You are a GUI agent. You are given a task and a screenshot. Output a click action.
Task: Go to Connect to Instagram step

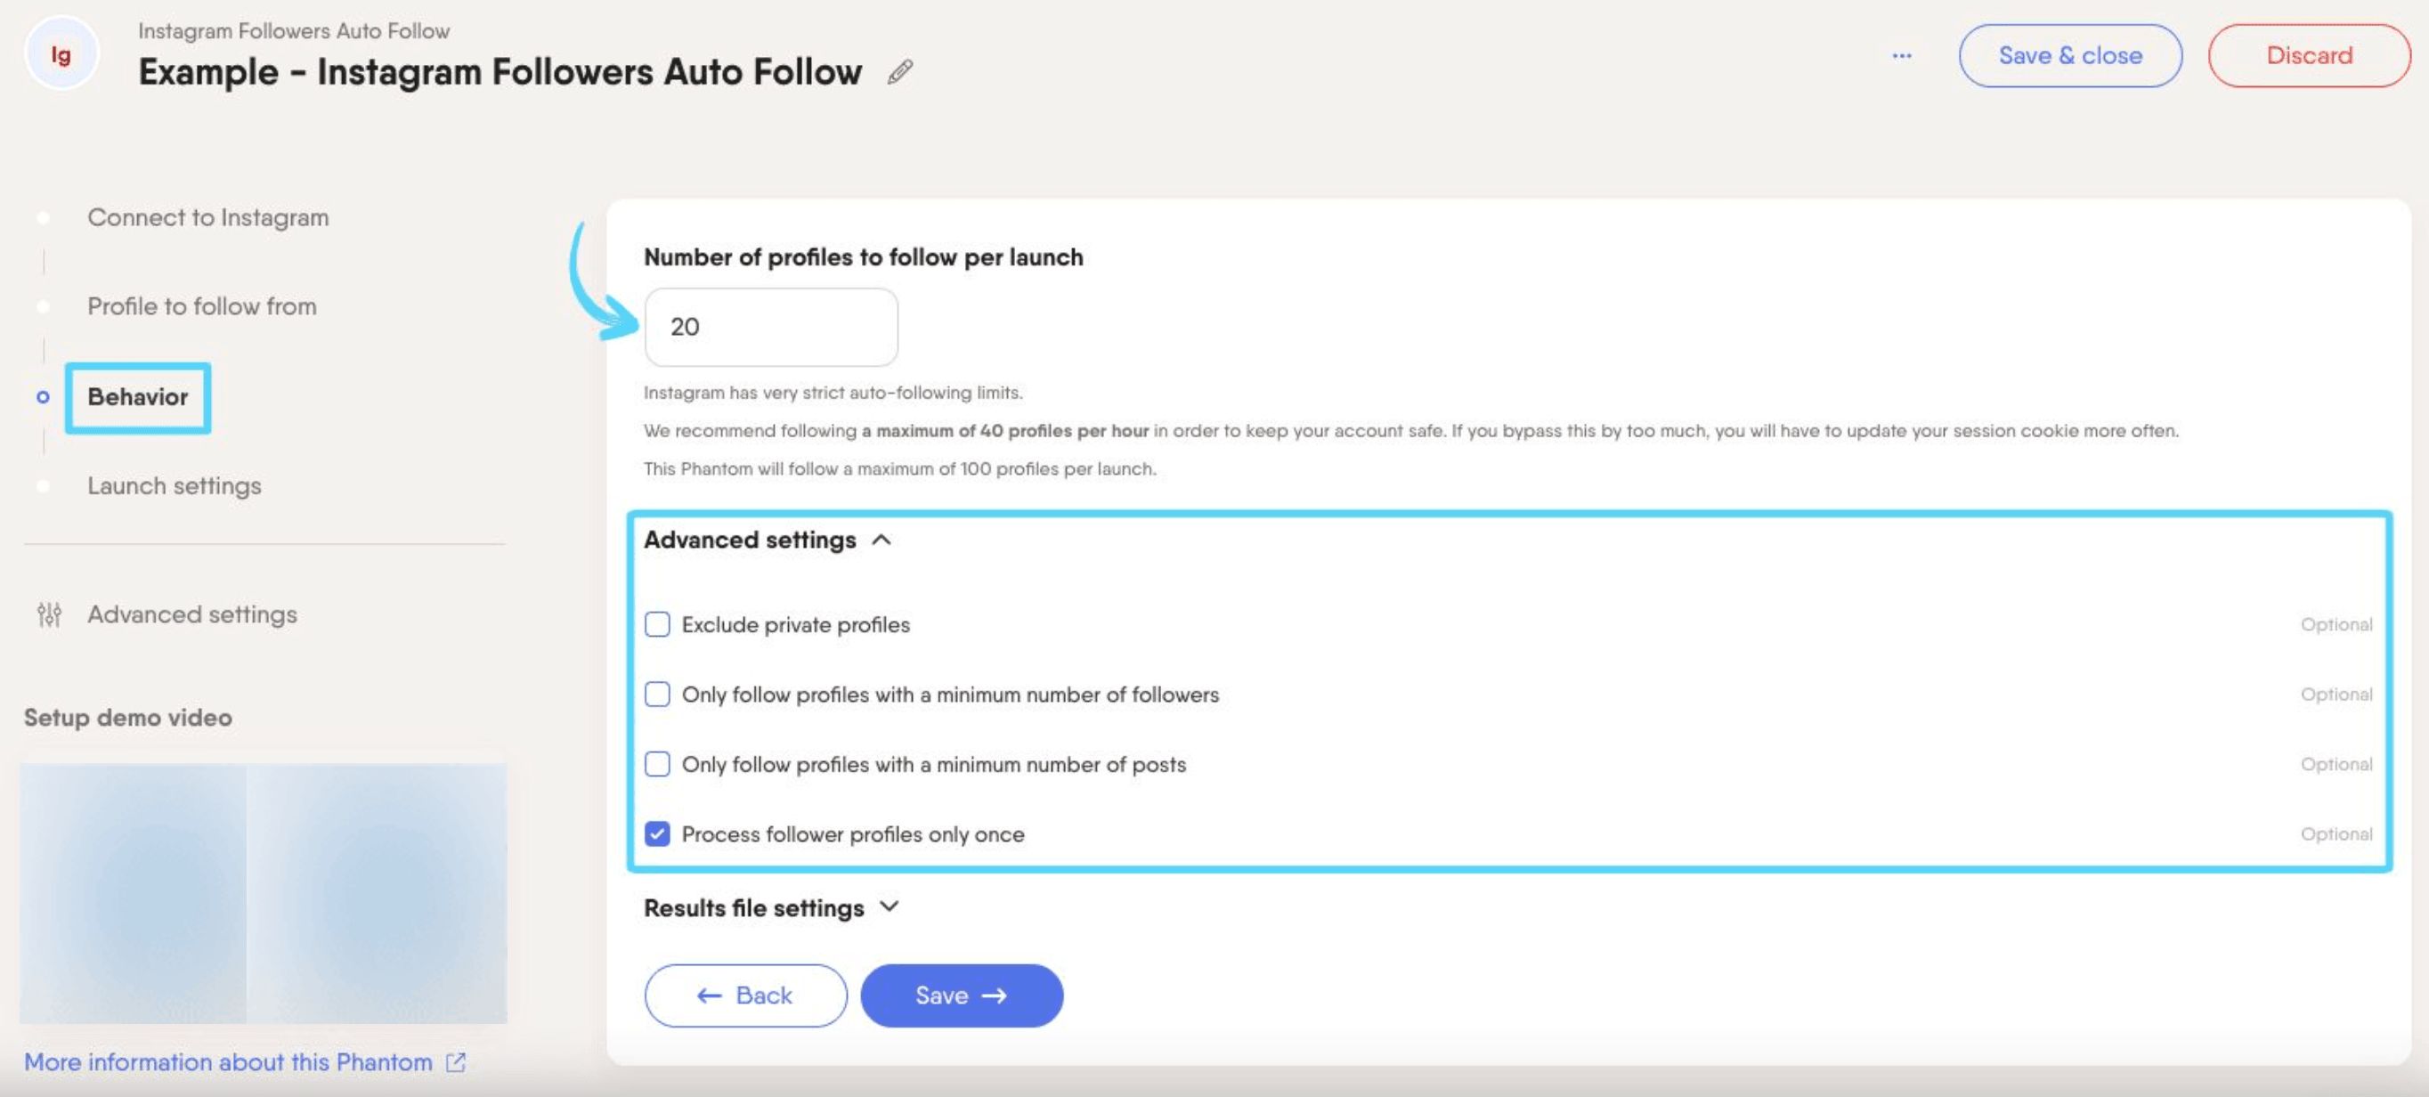pos(208,217)
